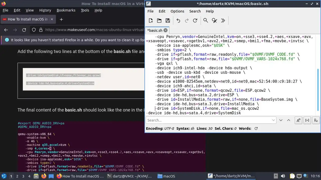The width and height of the screenshot is (321, 180).
Task: Open the clipboard manager tray icon
Action: pyautogui.click(x=292, y=176)
